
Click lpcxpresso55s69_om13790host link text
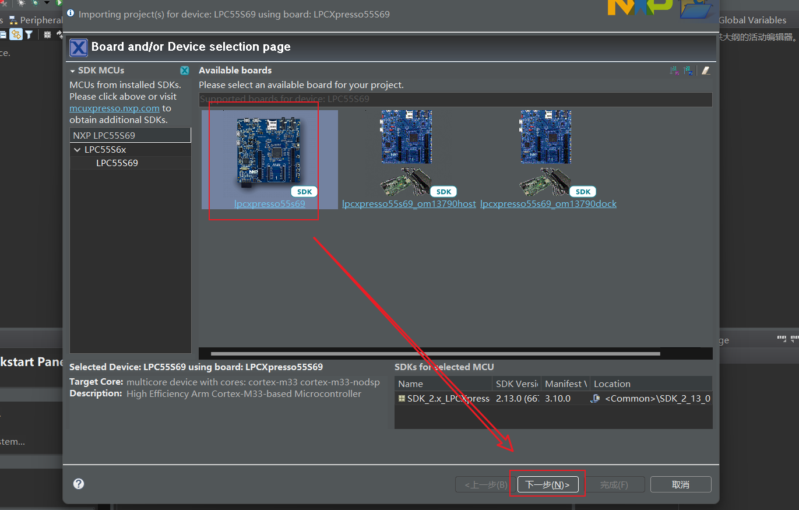click(x=409, y=204)
